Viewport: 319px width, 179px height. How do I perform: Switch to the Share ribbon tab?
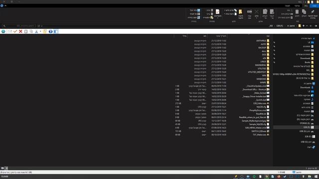coord(297,6)
